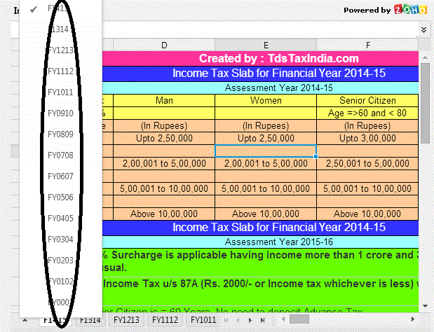Click the formula bar input field

(260, 30)
